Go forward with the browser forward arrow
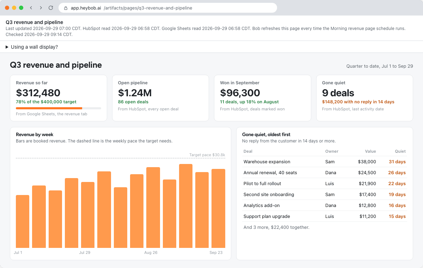This screenshot has width=423, height=268. (x=41, y=8)
